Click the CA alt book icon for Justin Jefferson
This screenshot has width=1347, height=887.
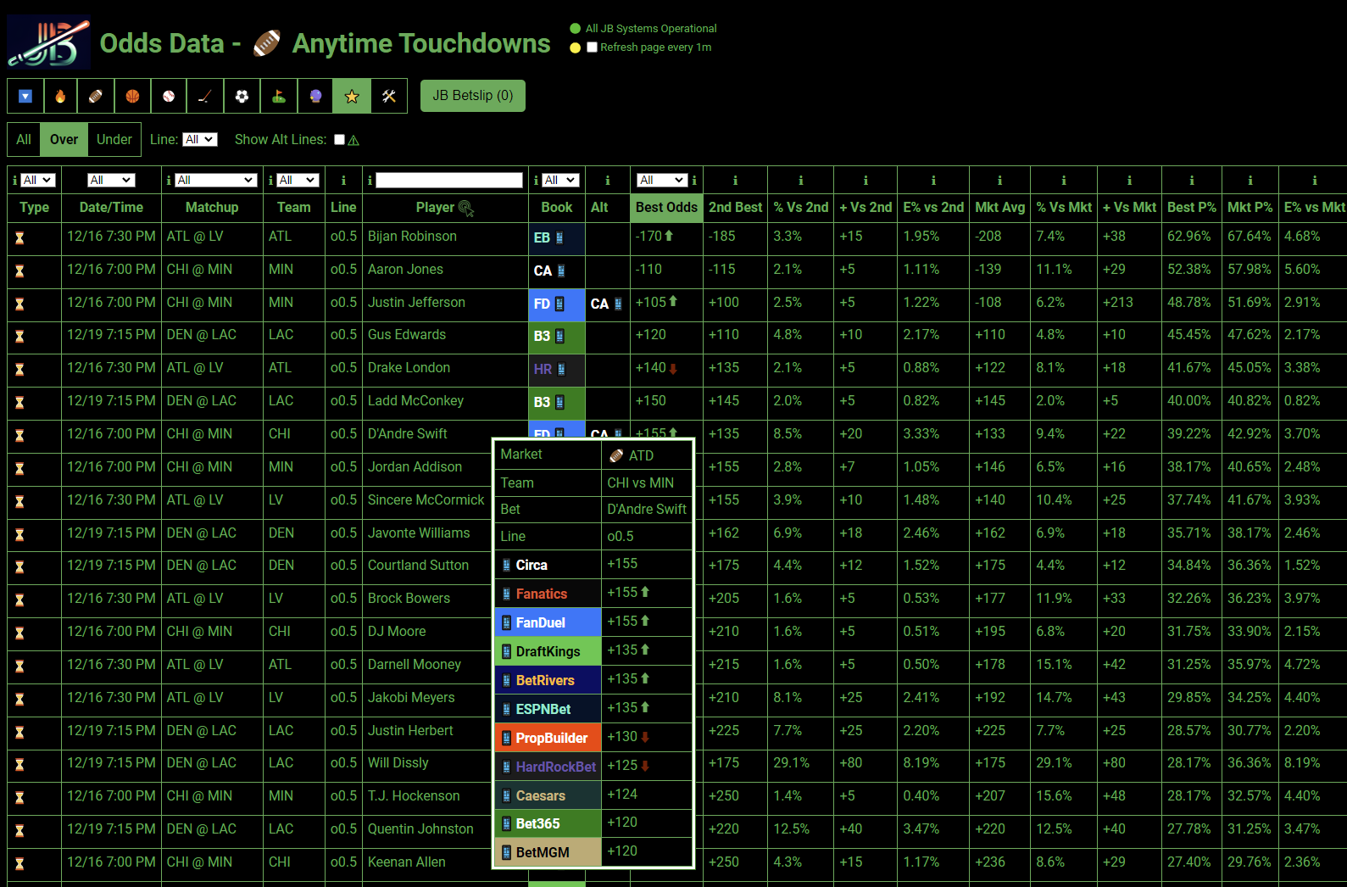(x=606, y=304)
